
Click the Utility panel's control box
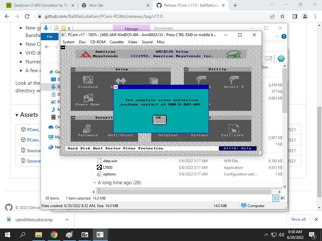186,69
